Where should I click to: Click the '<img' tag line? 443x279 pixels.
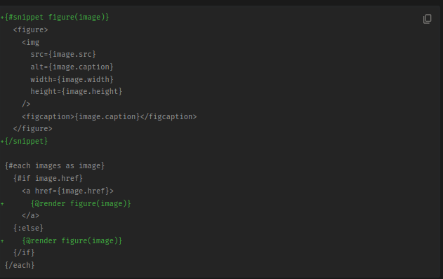click(30, 42)
